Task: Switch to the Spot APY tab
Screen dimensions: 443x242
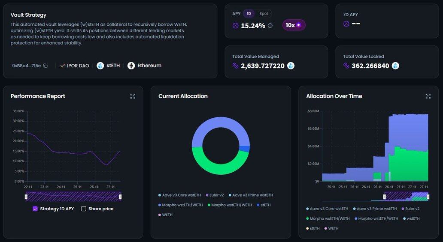Action: [x=264, y=14]
